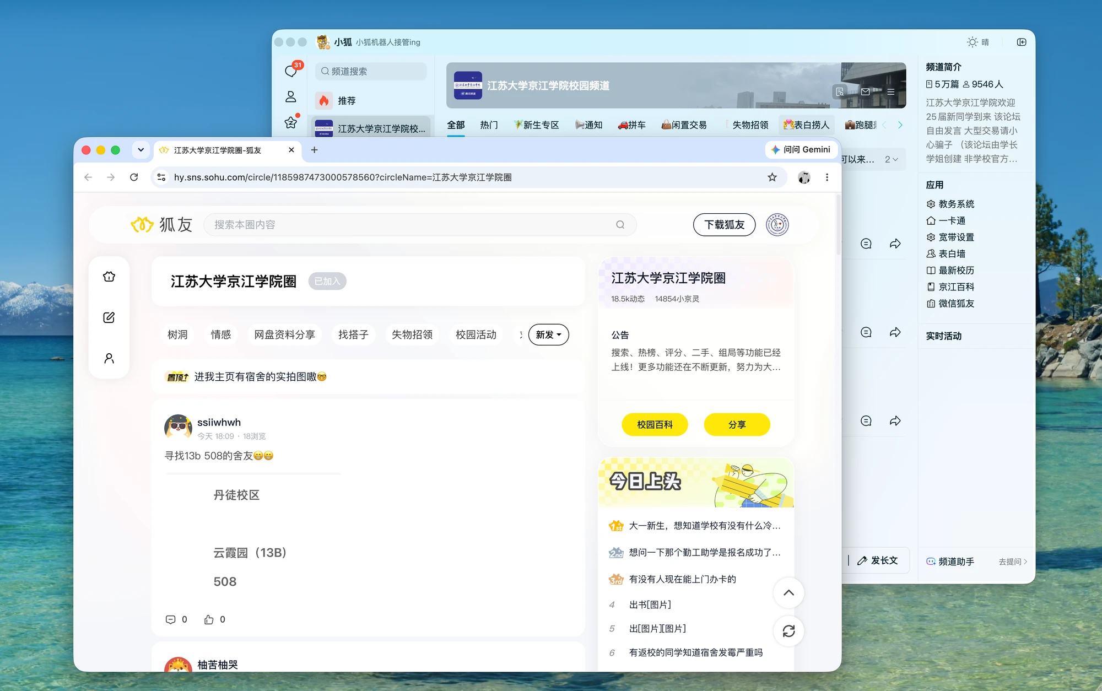The image size is (1102, 691).
Task: Open the 表白捞人 tab
Action: click(x=807, y=125)
